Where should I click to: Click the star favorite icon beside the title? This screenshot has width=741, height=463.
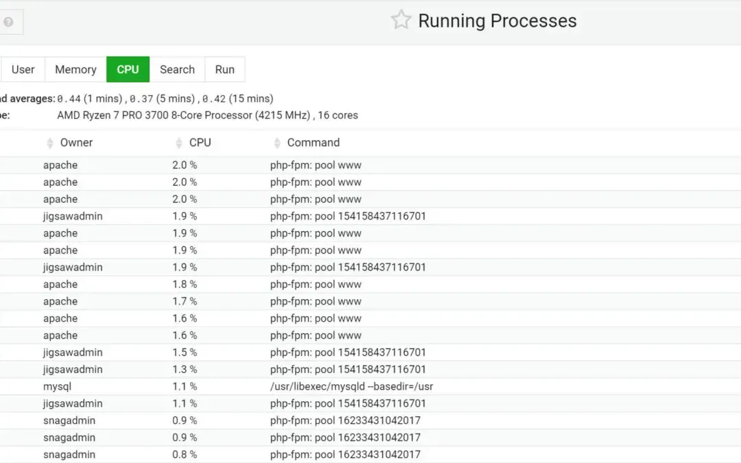point(401,21)
